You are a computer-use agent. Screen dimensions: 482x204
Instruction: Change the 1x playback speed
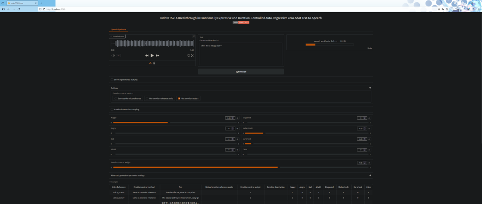(119, 55)
